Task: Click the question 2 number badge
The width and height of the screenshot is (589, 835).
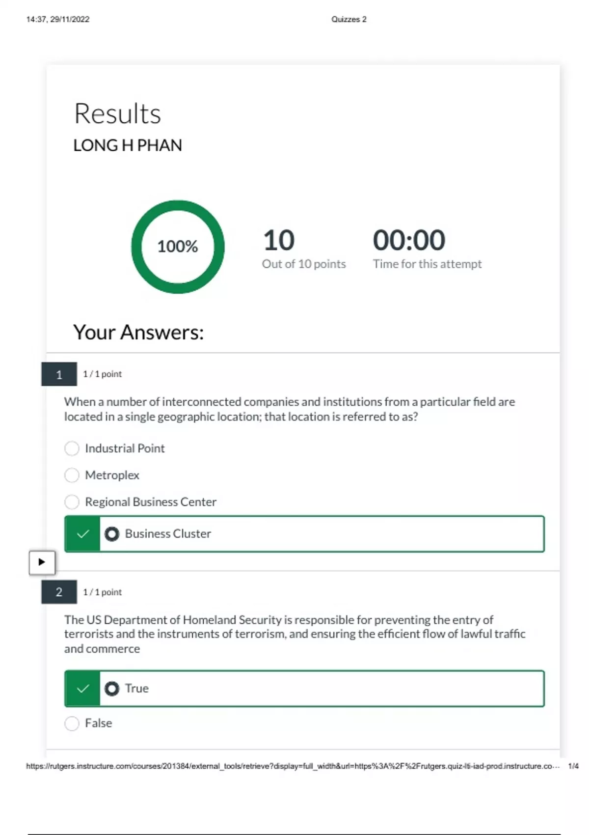Action: click(59, 592)
